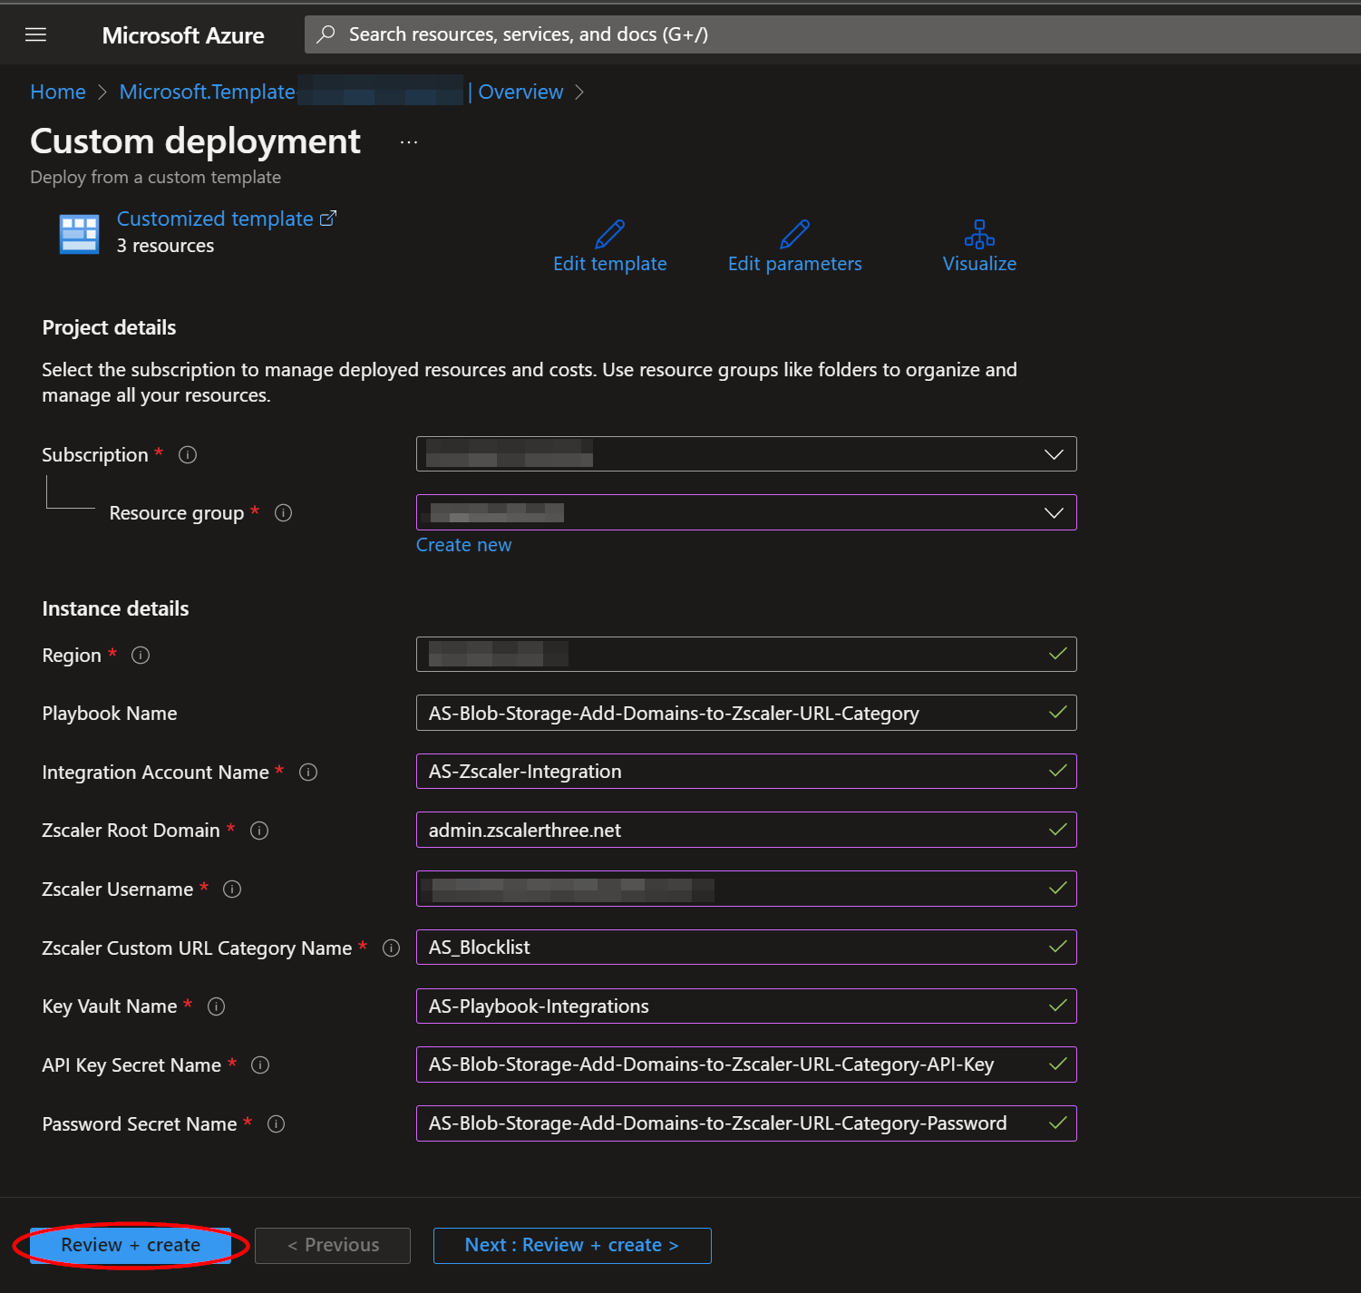This screenshot has height=1293, width=1361.
Task: Click the API Key Secret Name field
Action: point(746,1065)
